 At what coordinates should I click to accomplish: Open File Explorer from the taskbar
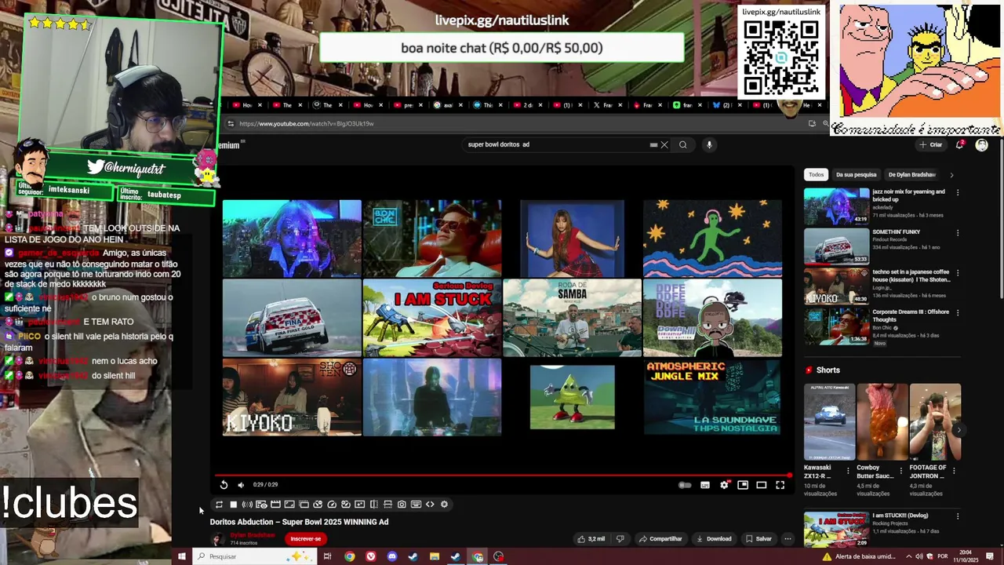(434, 556)
